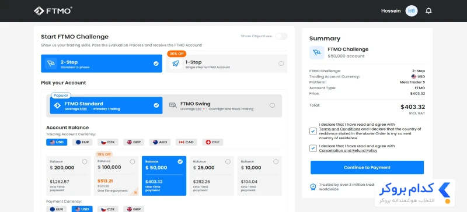The width and height of the screenshot is (467, 212).
Task: Toggle the Show Objectives switch
Action: (281, 36)
